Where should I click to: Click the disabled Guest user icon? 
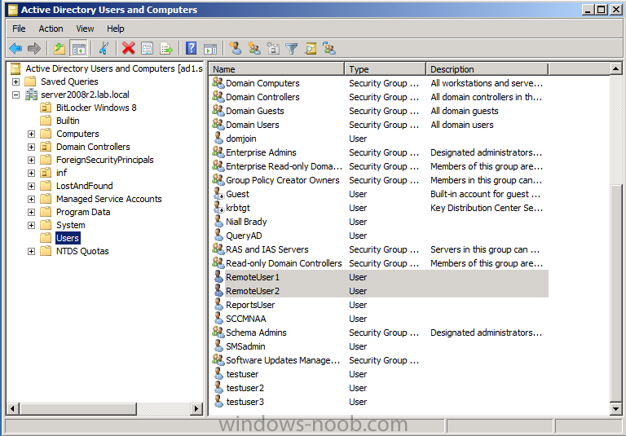218,194
